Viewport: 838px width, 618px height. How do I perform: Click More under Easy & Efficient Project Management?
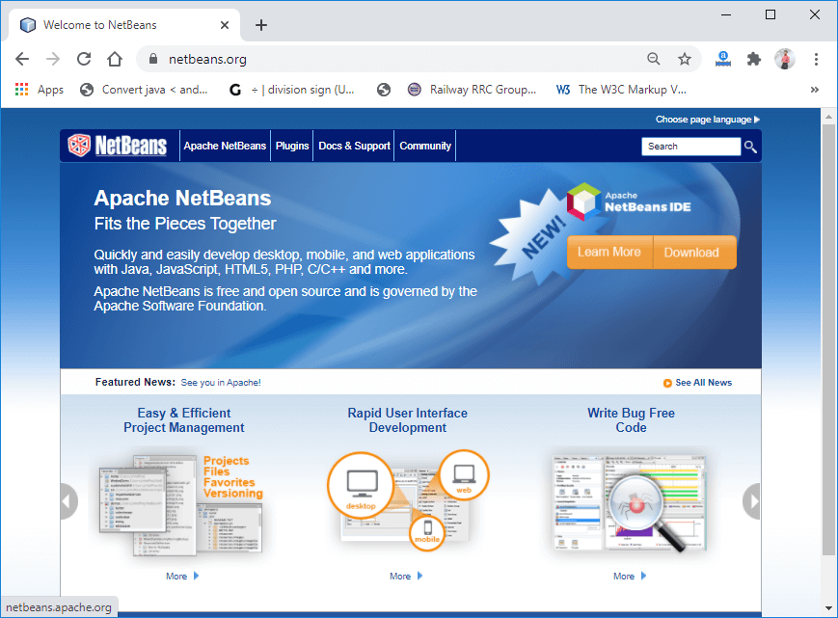coord(181,576)
